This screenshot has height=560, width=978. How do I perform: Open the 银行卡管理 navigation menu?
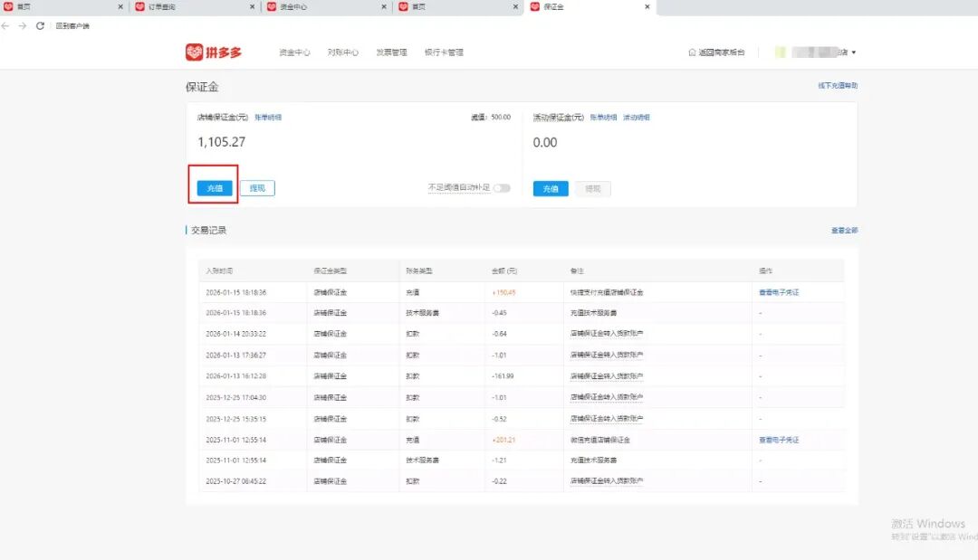click(x=443, y=52)
